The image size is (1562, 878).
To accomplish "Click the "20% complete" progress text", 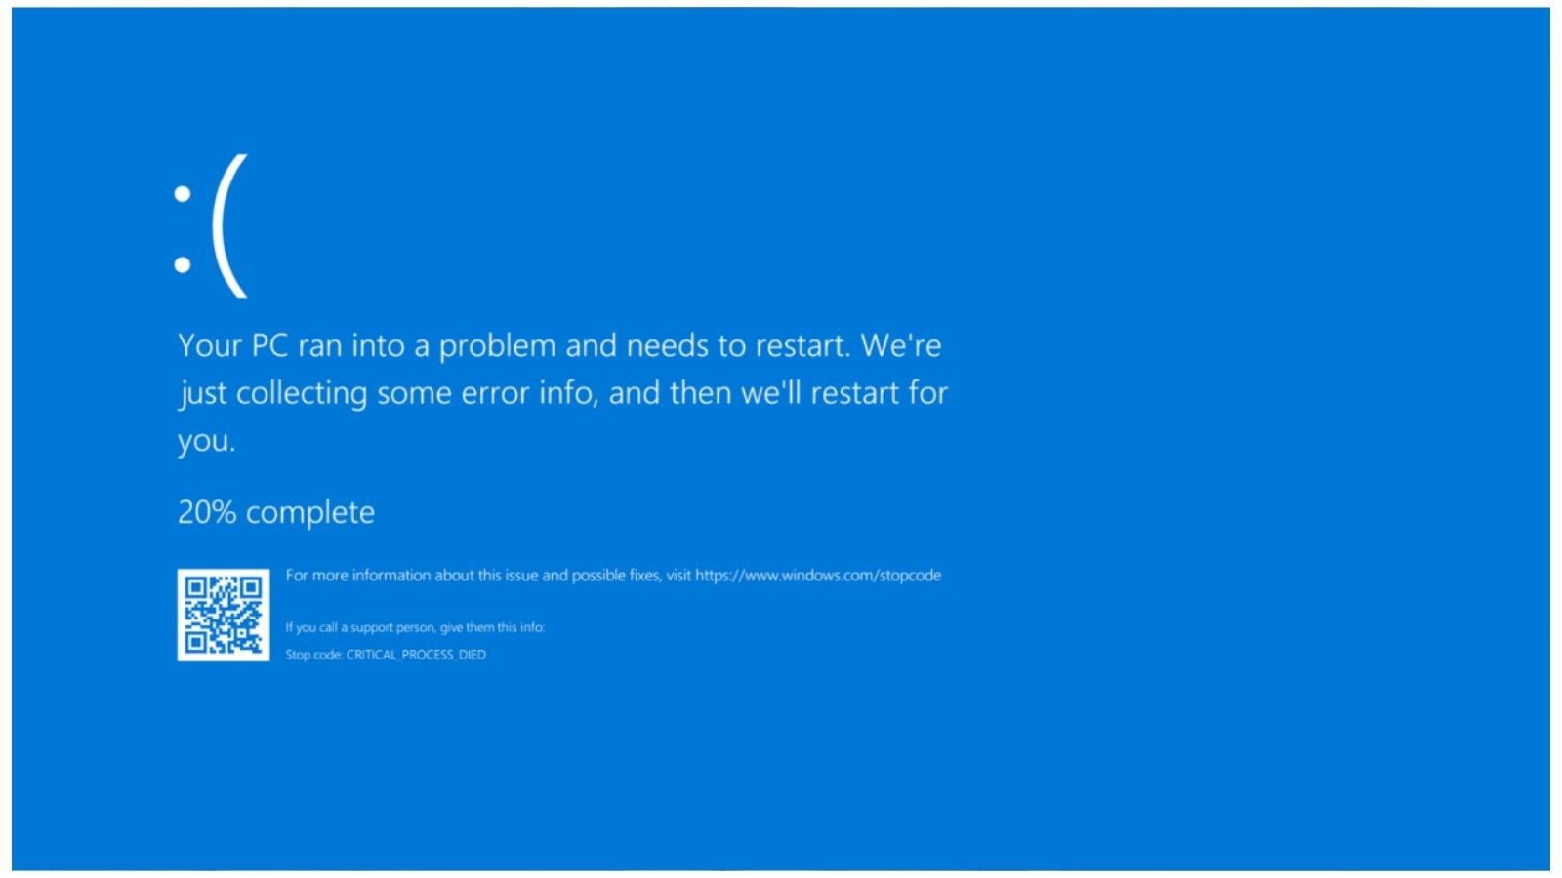I will (276, 512).
